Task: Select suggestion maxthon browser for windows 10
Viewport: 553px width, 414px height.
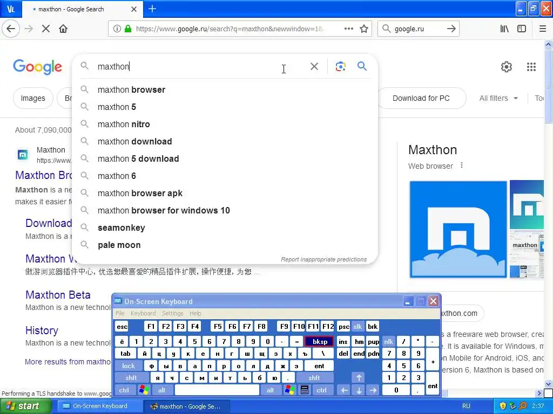Action: coord(224,211)
